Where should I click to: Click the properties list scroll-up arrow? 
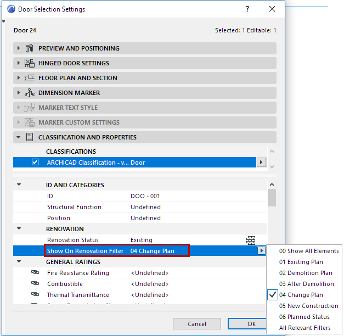pos(272,184)
